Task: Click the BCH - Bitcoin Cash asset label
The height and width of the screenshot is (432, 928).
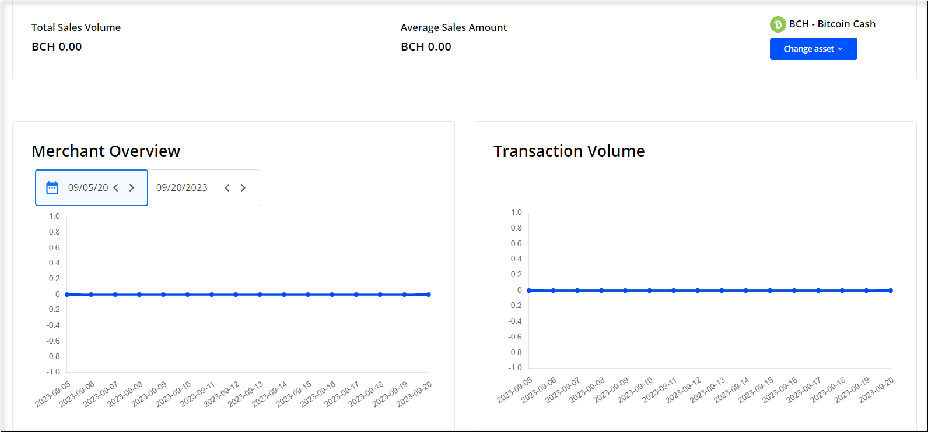Action: pos(832,24)
